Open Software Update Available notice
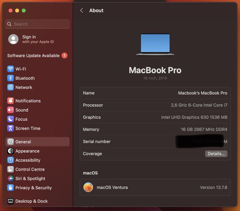 point(33,55)
